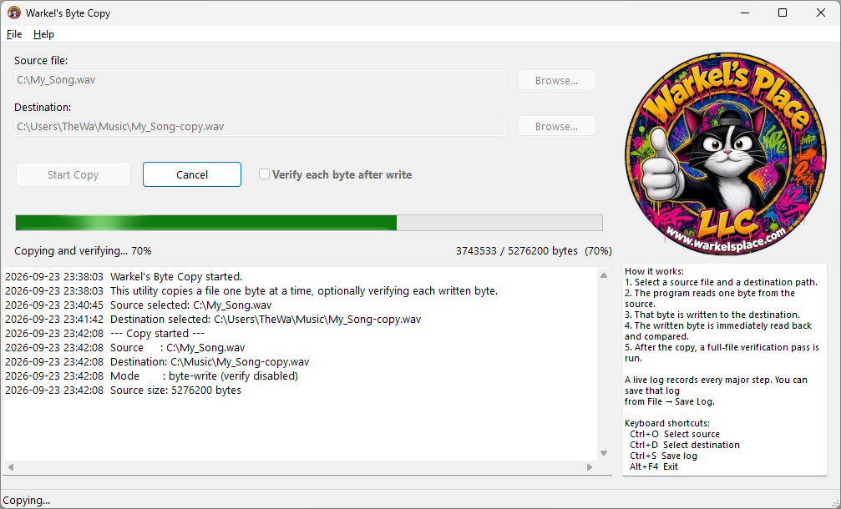841x509 pixels.
Task: Click the Warkel's Place cat logo
Action: tap(725, 154)
